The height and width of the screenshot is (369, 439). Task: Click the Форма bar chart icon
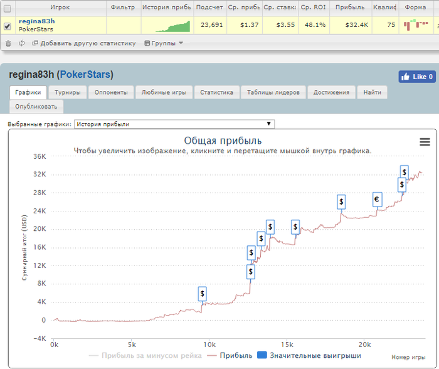[x=415, y=25]
